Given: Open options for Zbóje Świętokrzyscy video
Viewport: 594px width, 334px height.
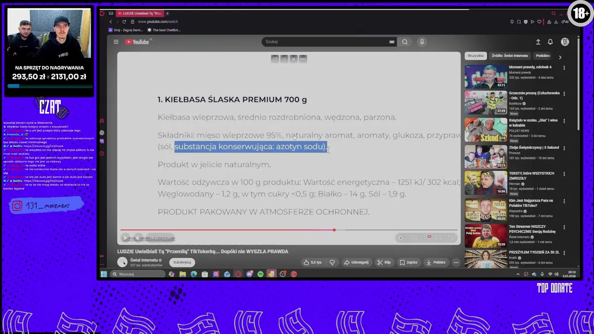Looking at the screenshot, I should pyautogui.click(x=564, y=148).
